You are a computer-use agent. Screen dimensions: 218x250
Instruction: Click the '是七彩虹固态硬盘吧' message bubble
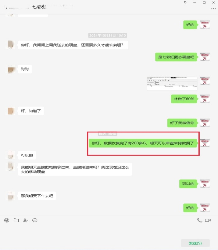(x=176, y=57)
